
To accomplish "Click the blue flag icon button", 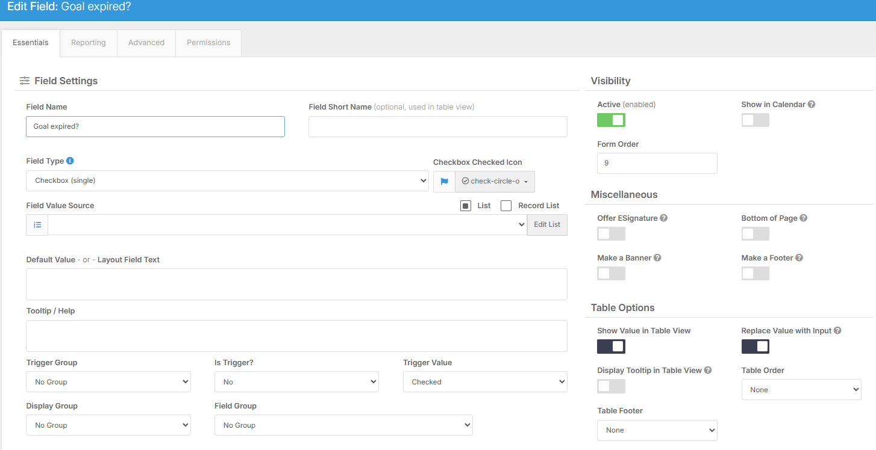I will 444,182.
